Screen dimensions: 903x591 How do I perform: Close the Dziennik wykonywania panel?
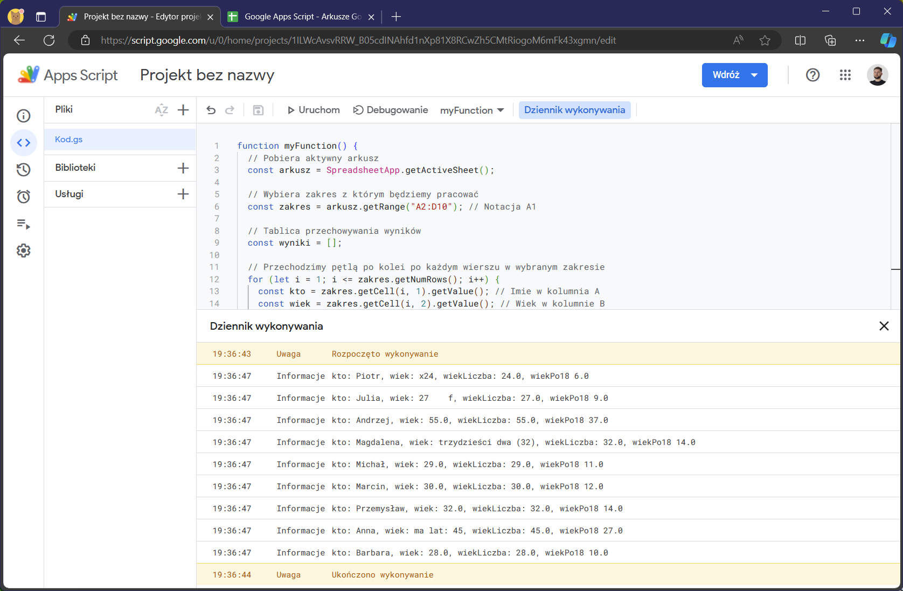(884, 326)
